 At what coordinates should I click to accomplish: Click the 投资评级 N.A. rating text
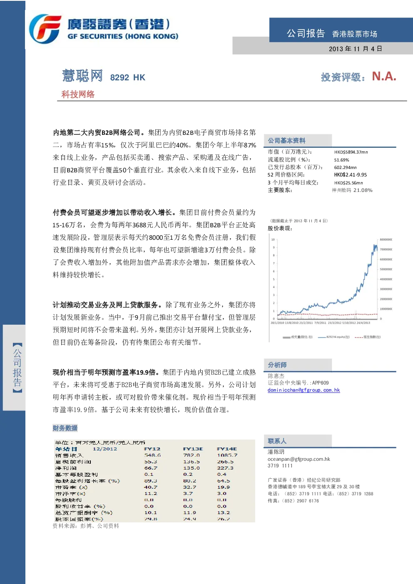tap(358, 77)
